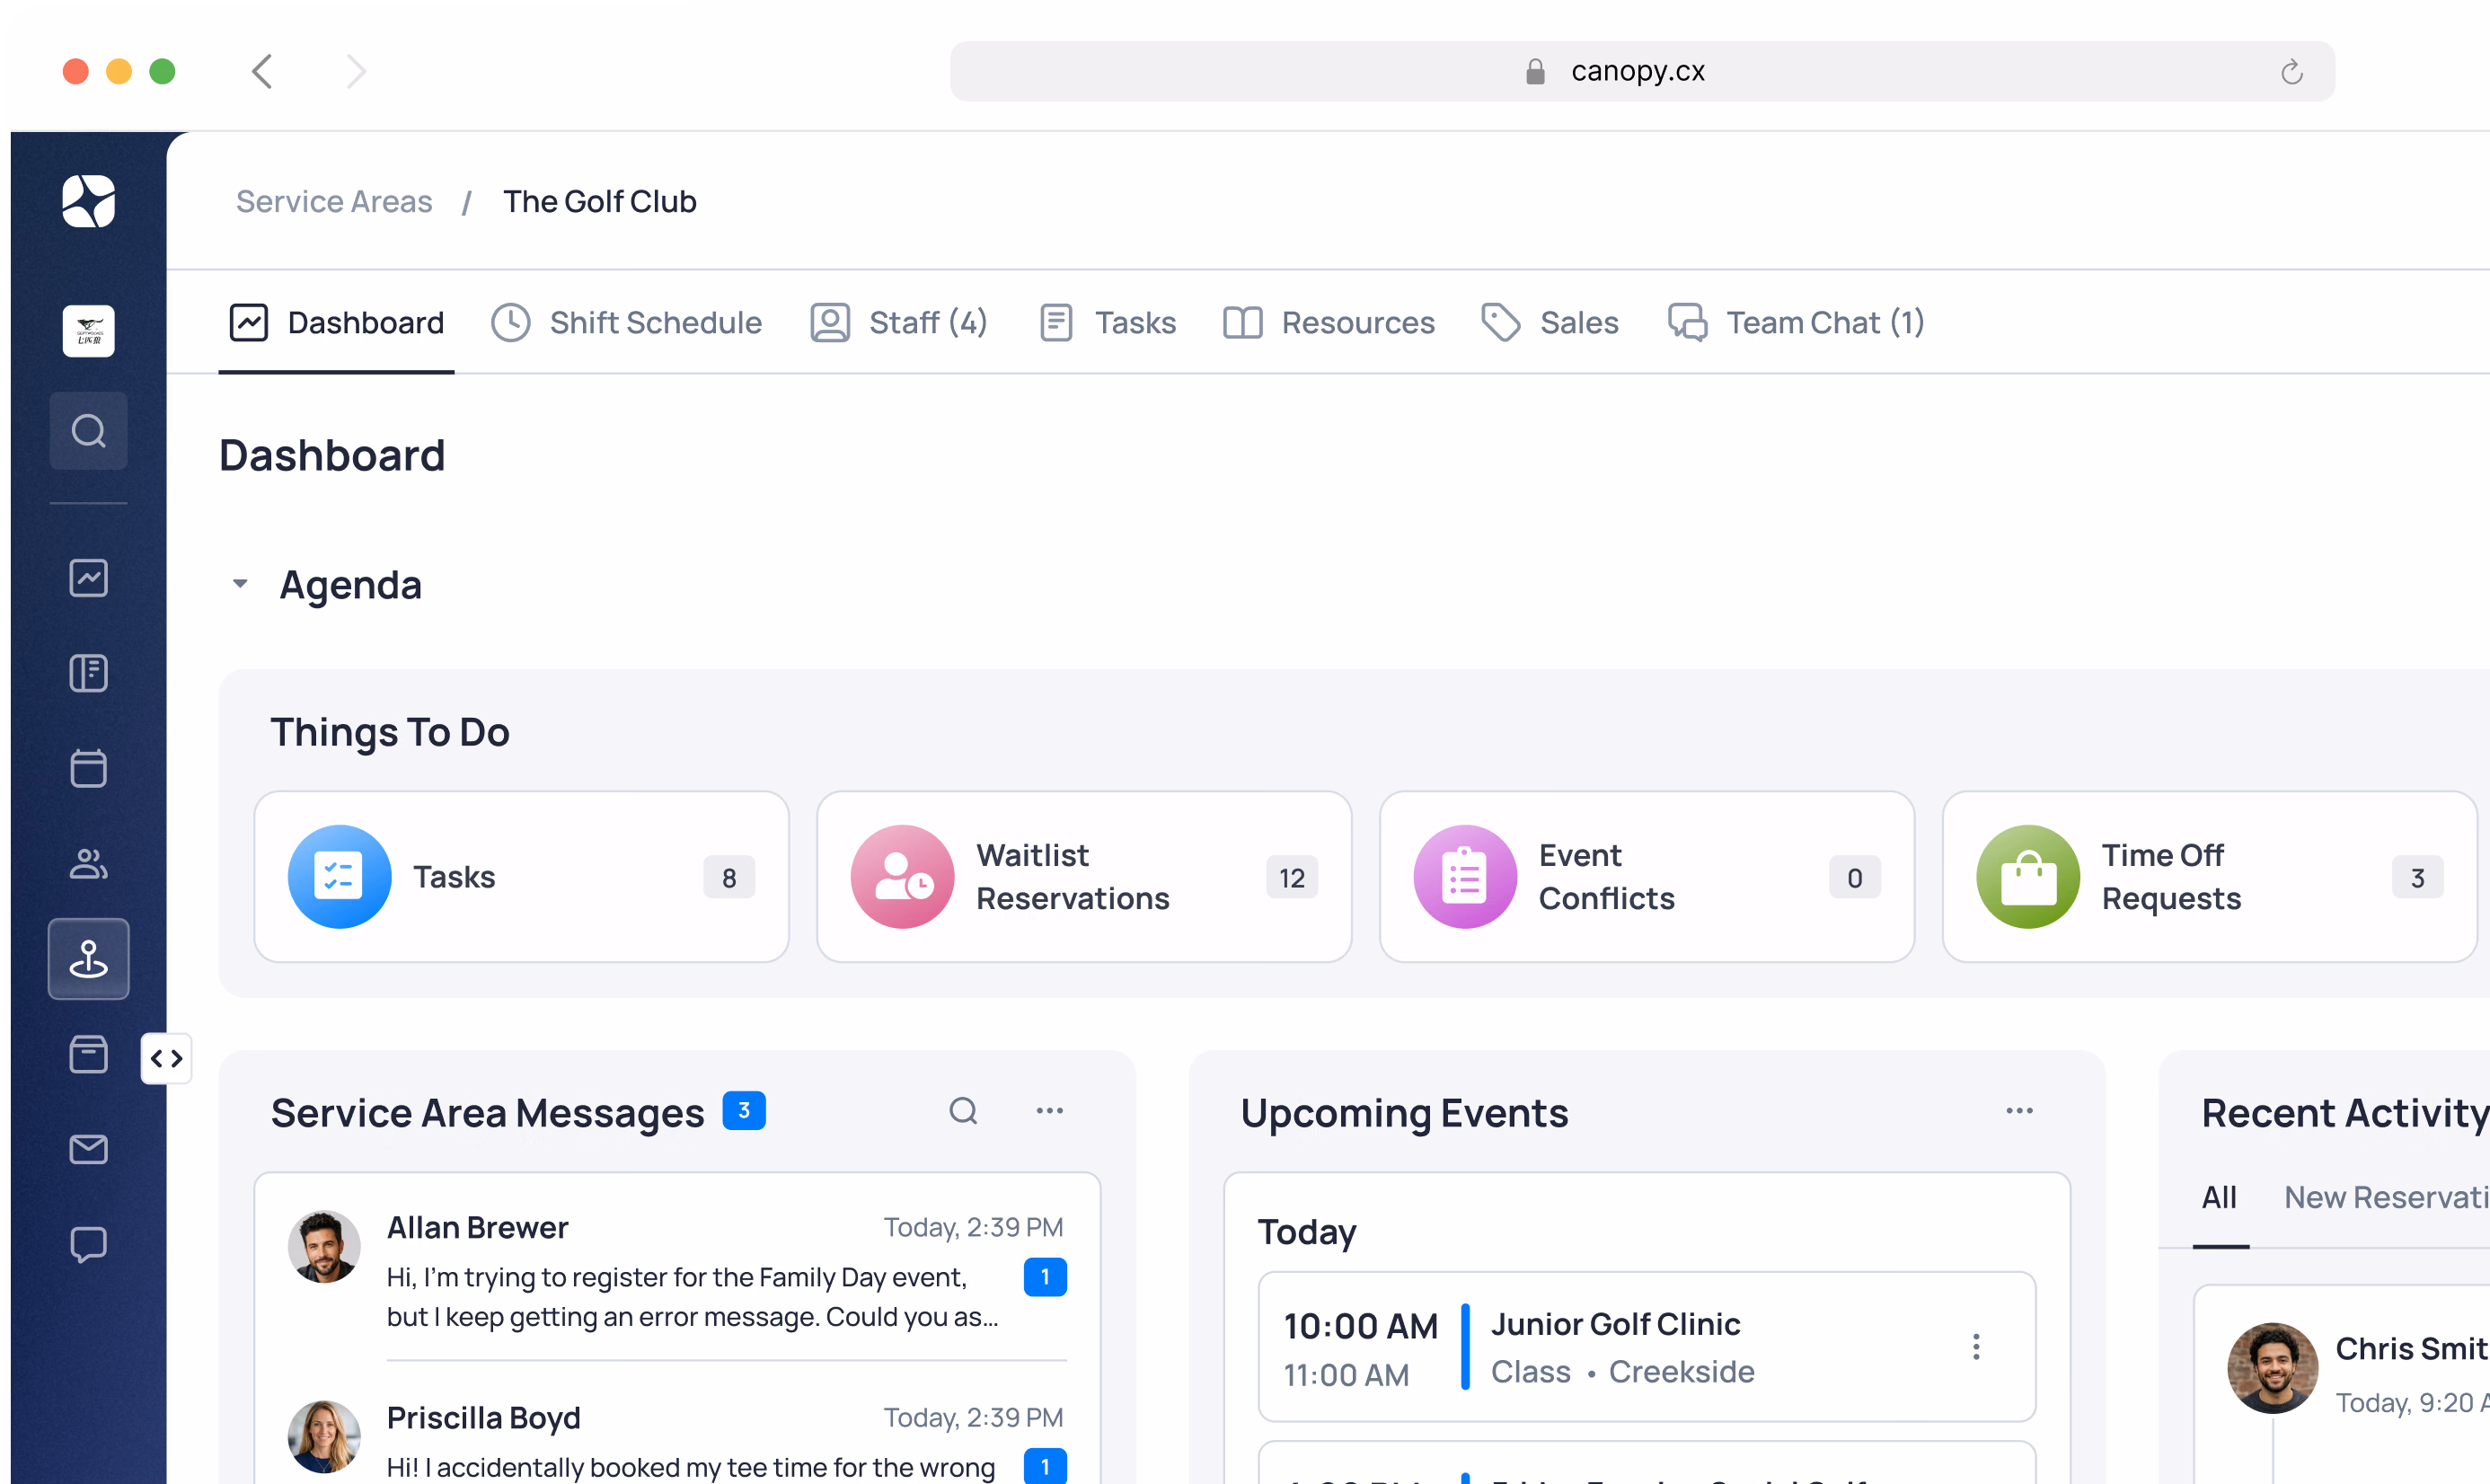Click the lock icon in address bar

pyautogui.click(x=1535, y=71)
